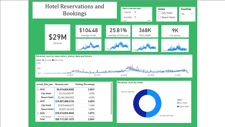Select 2020 revenue cell $10,514,955.8045

point(65,113)
